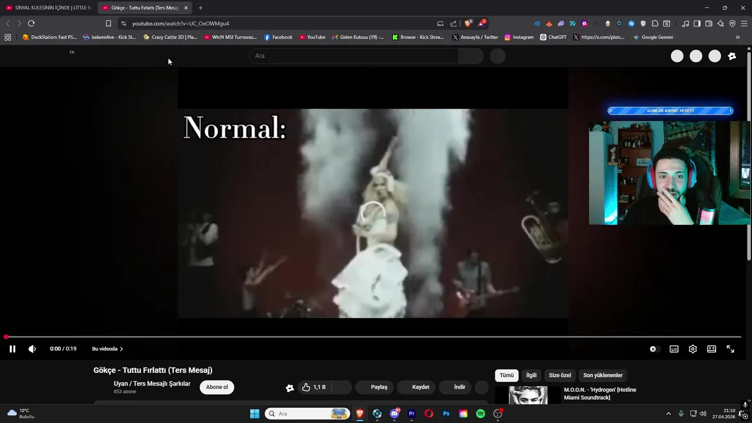Open Discord from the taskbar
Viewport: 752px width, 423px height.
(x=394, y=414)
